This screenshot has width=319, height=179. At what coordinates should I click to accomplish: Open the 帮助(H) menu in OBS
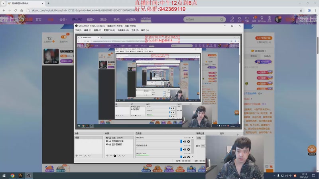145,30
